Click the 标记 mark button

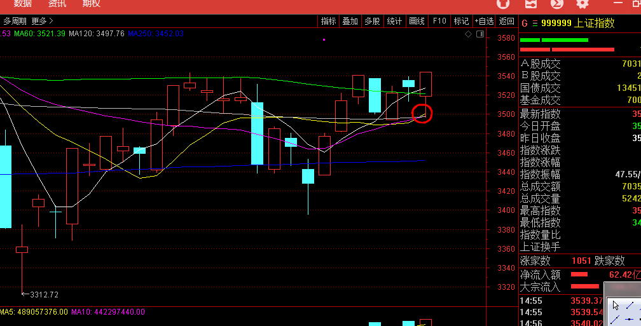click(461, 21)
